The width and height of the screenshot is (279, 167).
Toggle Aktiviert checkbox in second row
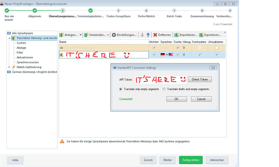tap(154, 55)
